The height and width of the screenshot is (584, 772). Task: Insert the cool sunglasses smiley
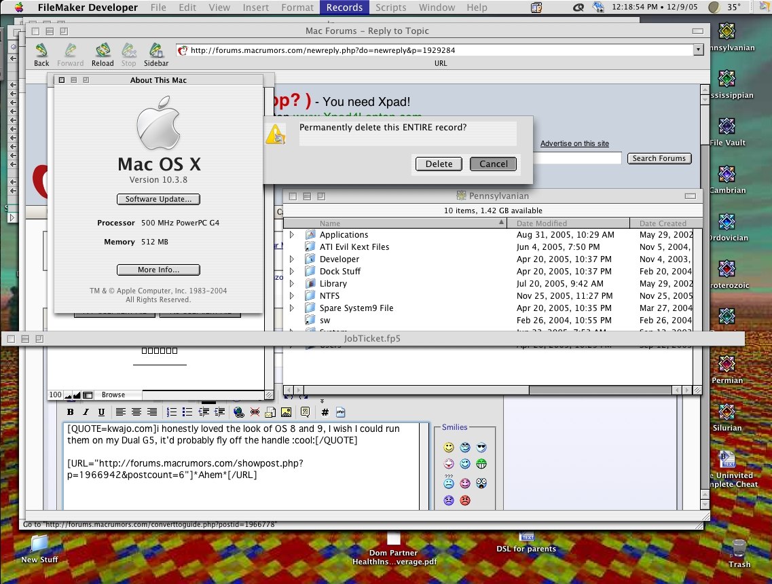point(481,447)
